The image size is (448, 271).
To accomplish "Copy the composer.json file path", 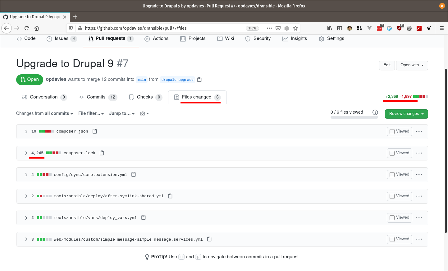I will tap(95, 131).
